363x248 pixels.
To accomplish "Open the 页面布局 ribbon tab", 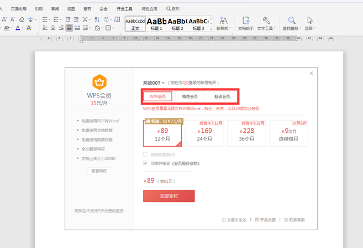I will 19,9.
